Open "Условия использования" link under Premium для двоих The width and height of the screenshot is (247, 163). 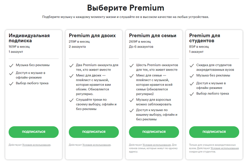click(x=96, y=145)
